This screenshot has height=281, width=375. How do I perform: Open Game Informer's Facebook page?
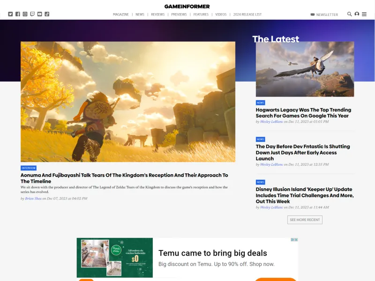coord(17,14)
